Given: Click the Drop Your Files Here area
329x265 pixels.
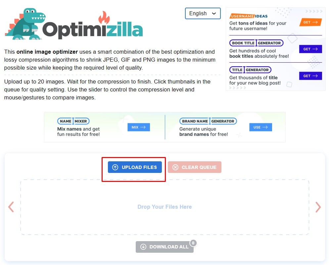Looking at the screenshot, I should point(165,207).
